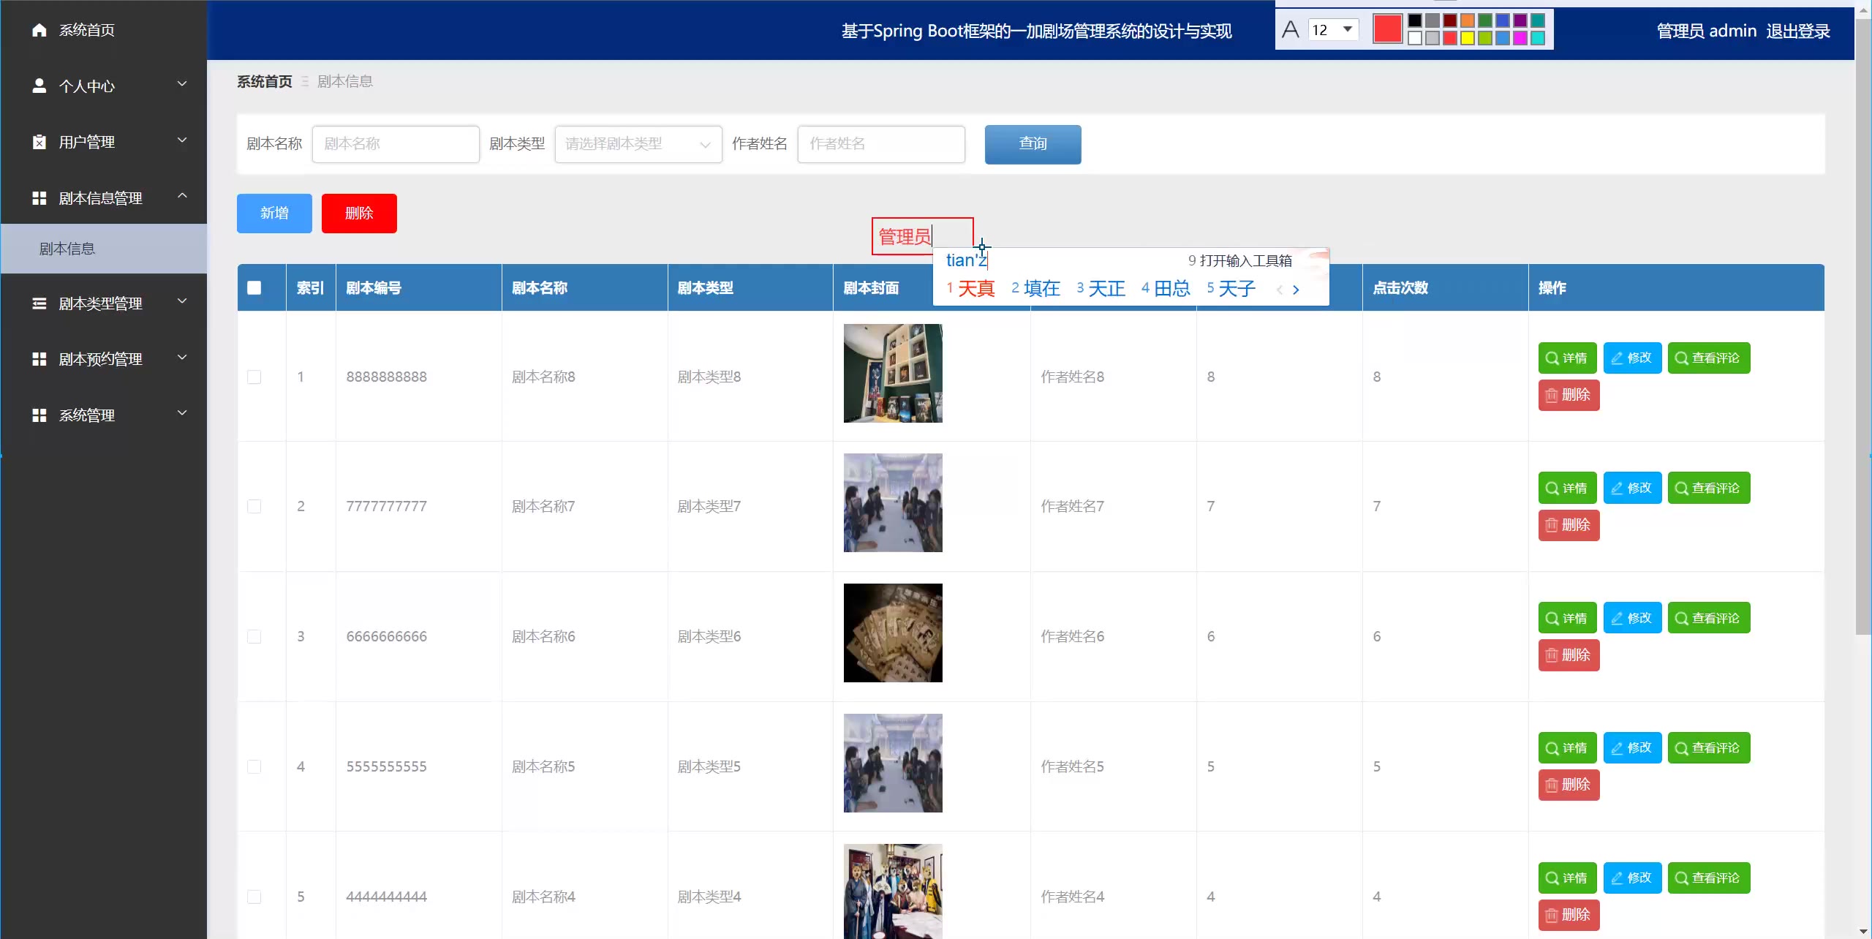This screenshot has height=939, width=1872.
Task: Click the user icon next to 个人中心
Action: click(39, 86)
